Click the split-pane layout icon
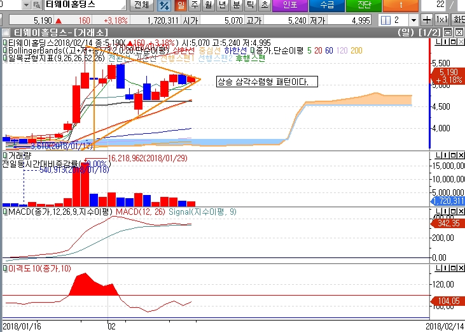 (385, 20)
